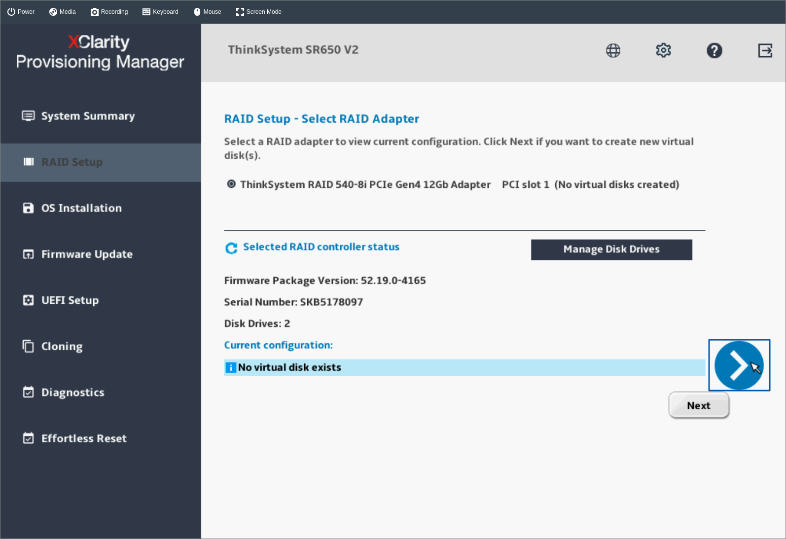Screen dimensions: 786x539
Task: Open help via the question mark icon
Action: point(714,50)
